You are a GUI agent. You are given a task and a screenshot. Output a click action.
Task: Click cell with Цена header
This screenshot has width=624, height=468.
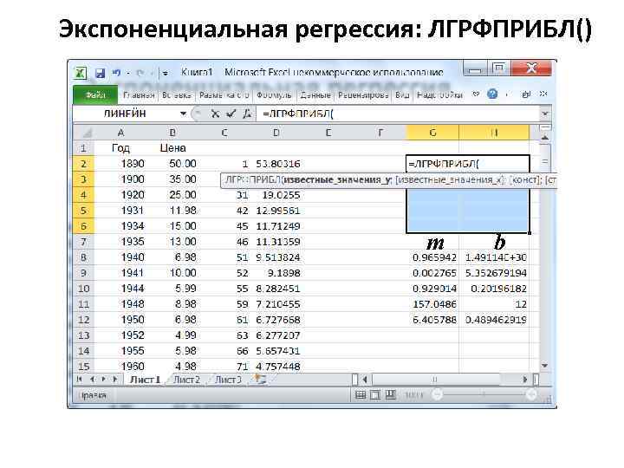pyautogui.click(x=172, y=148)
